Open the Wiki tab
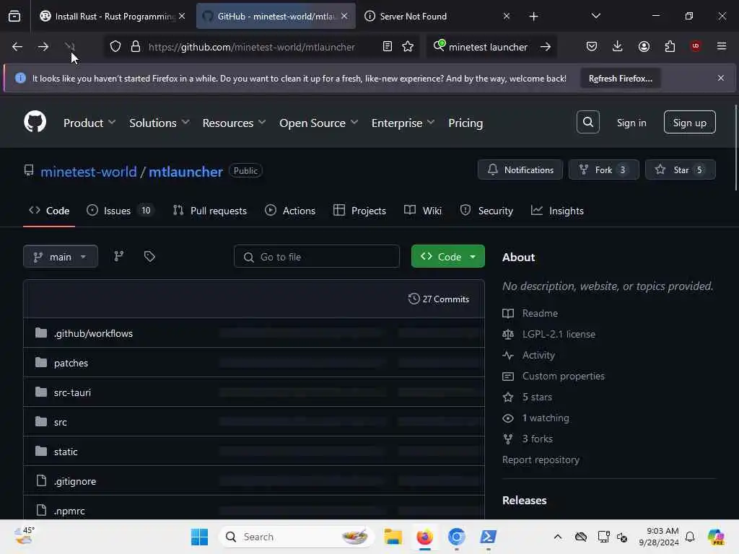The height and width of the screenshot is (554, 739). tap(423, 211)
